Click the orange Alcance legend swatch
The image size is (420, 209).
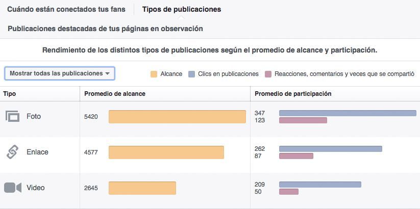[154, 74]
